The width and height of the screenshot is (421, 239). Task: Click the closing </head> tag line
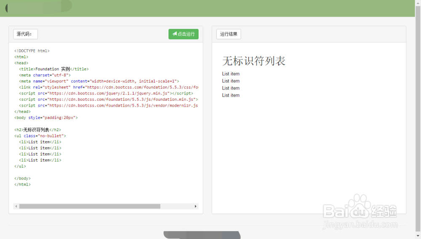23,112
